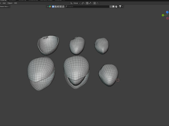The image size is (169, 126).
Task: Open the Select Box tool dropdown
Action: [5, 7]
